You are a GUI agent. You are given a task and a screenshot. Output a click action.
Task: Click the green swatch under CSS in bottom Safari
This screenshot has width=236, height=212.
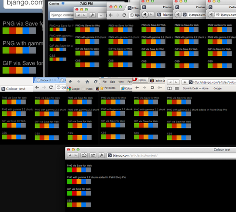(69, 205)
